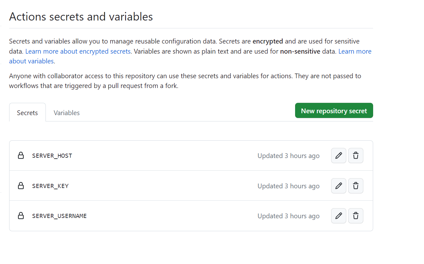
Task: Click the 'Updated 3 hours ago' text for SERVER_HOST
Action: (x=288, y=156)
